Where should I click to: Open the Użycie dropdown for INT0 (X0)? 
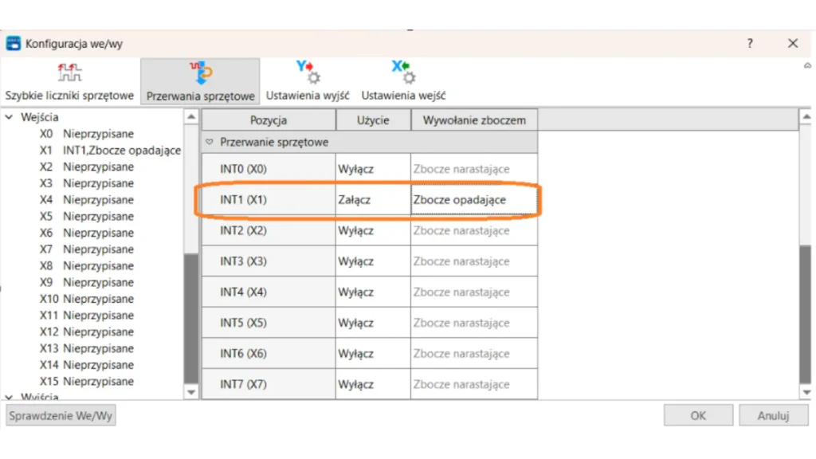[373, 169]
